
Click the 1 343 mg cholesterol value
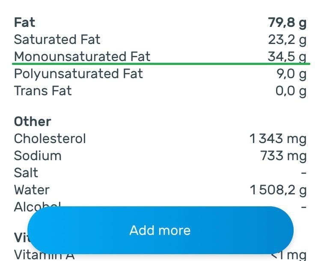[x=278, y=138]
